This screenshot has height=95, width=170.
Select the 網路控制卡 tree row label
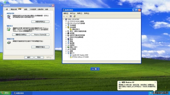76,29
